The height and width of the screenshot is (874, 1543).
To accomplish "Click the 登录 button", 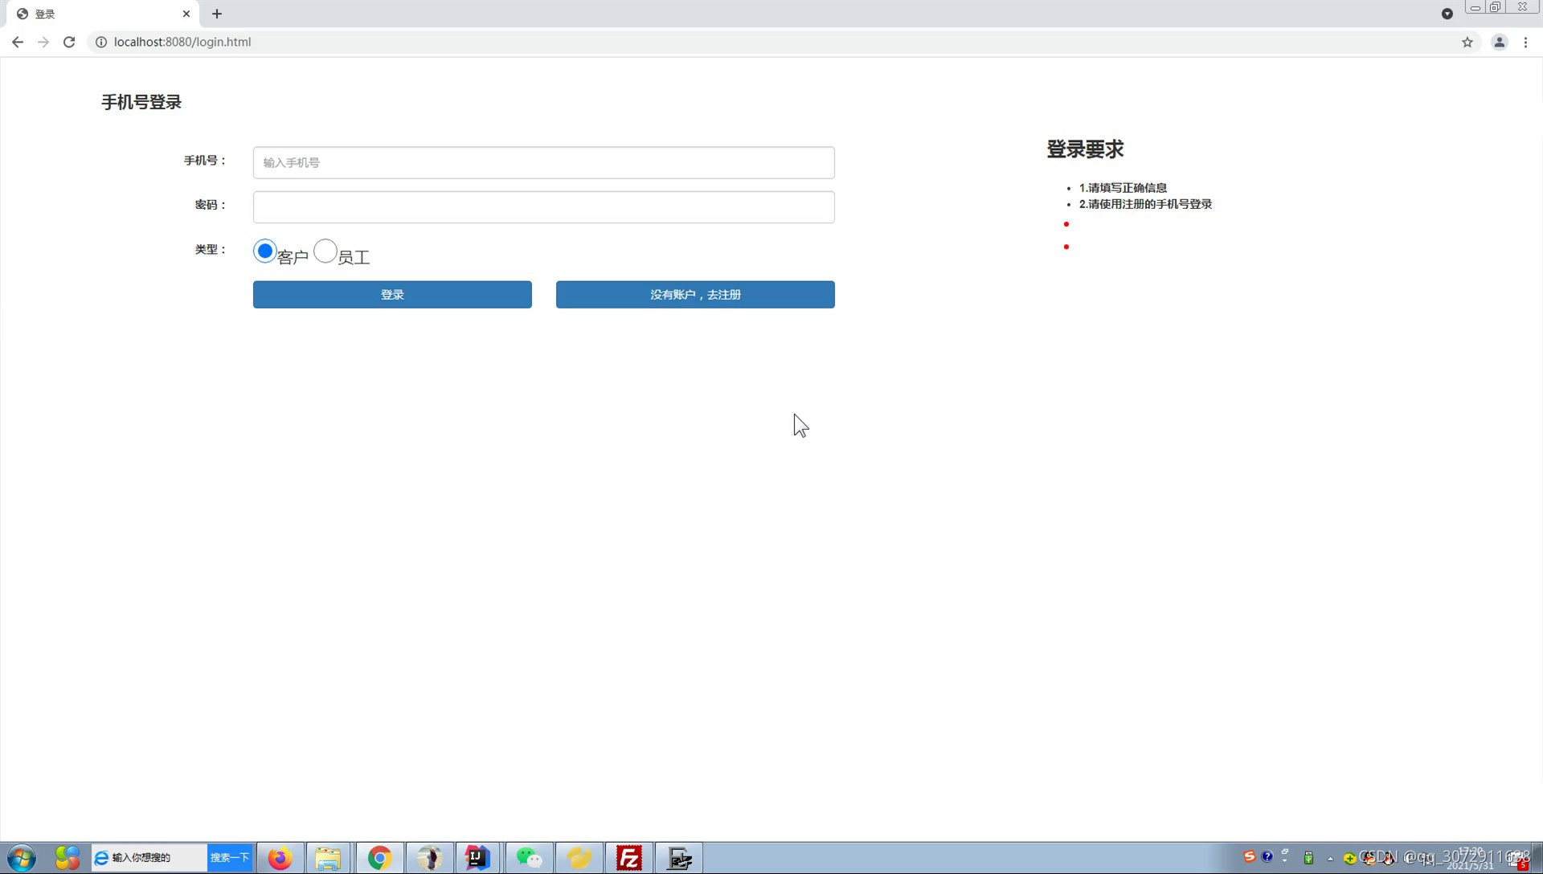I will click(x=392, y=295).
